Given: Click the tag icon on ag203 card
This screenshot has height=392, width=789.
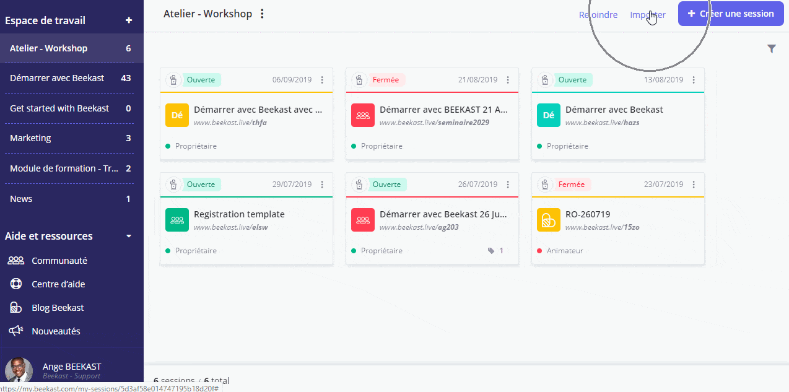Looking at the screenshot, I should [491, 251].
